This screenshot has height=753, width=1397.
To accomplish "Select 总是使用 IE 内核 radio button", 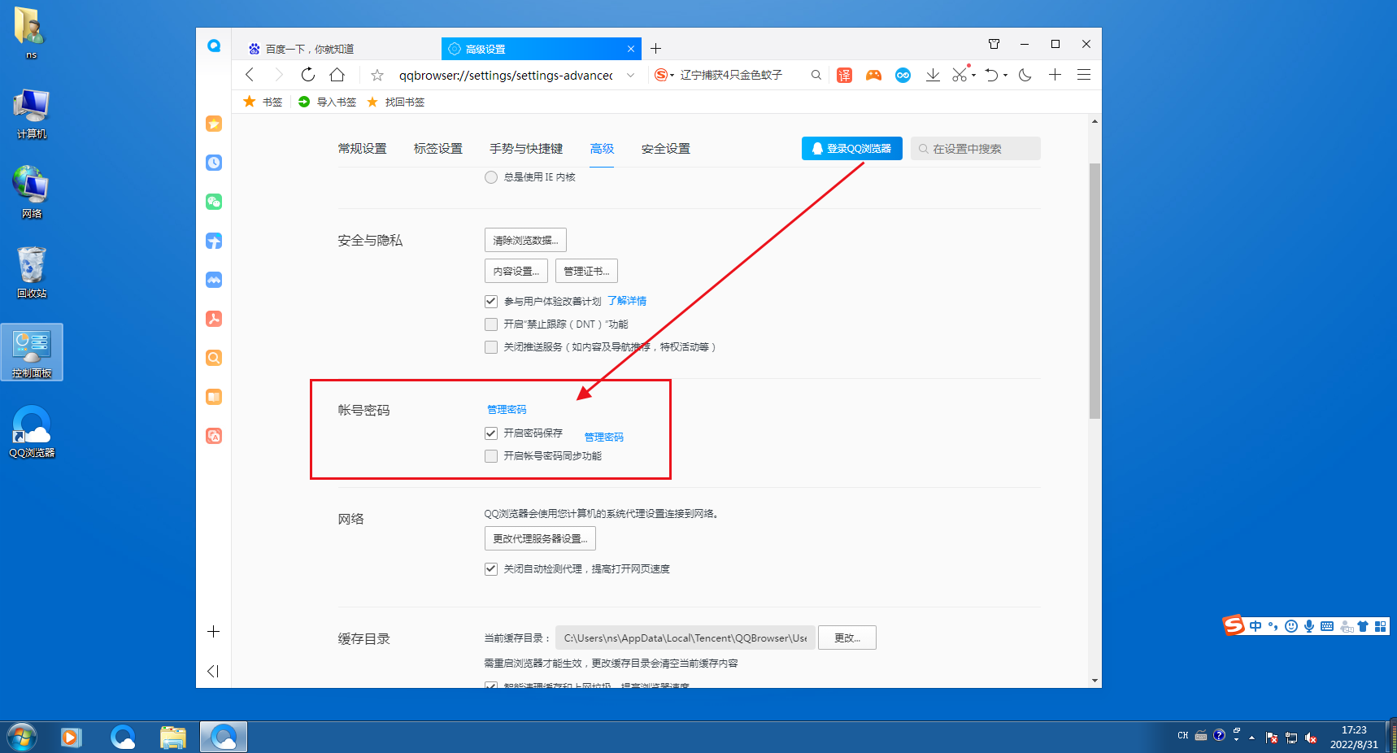I will [491, 177].
